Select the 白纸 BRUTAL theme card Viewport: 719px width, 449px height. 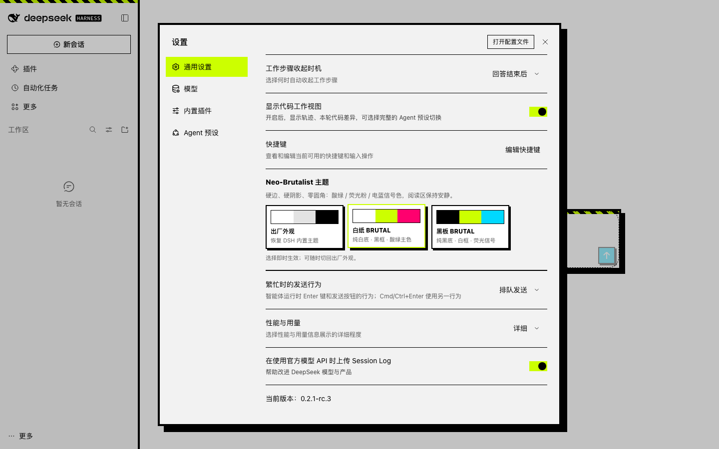click(386, 226)
